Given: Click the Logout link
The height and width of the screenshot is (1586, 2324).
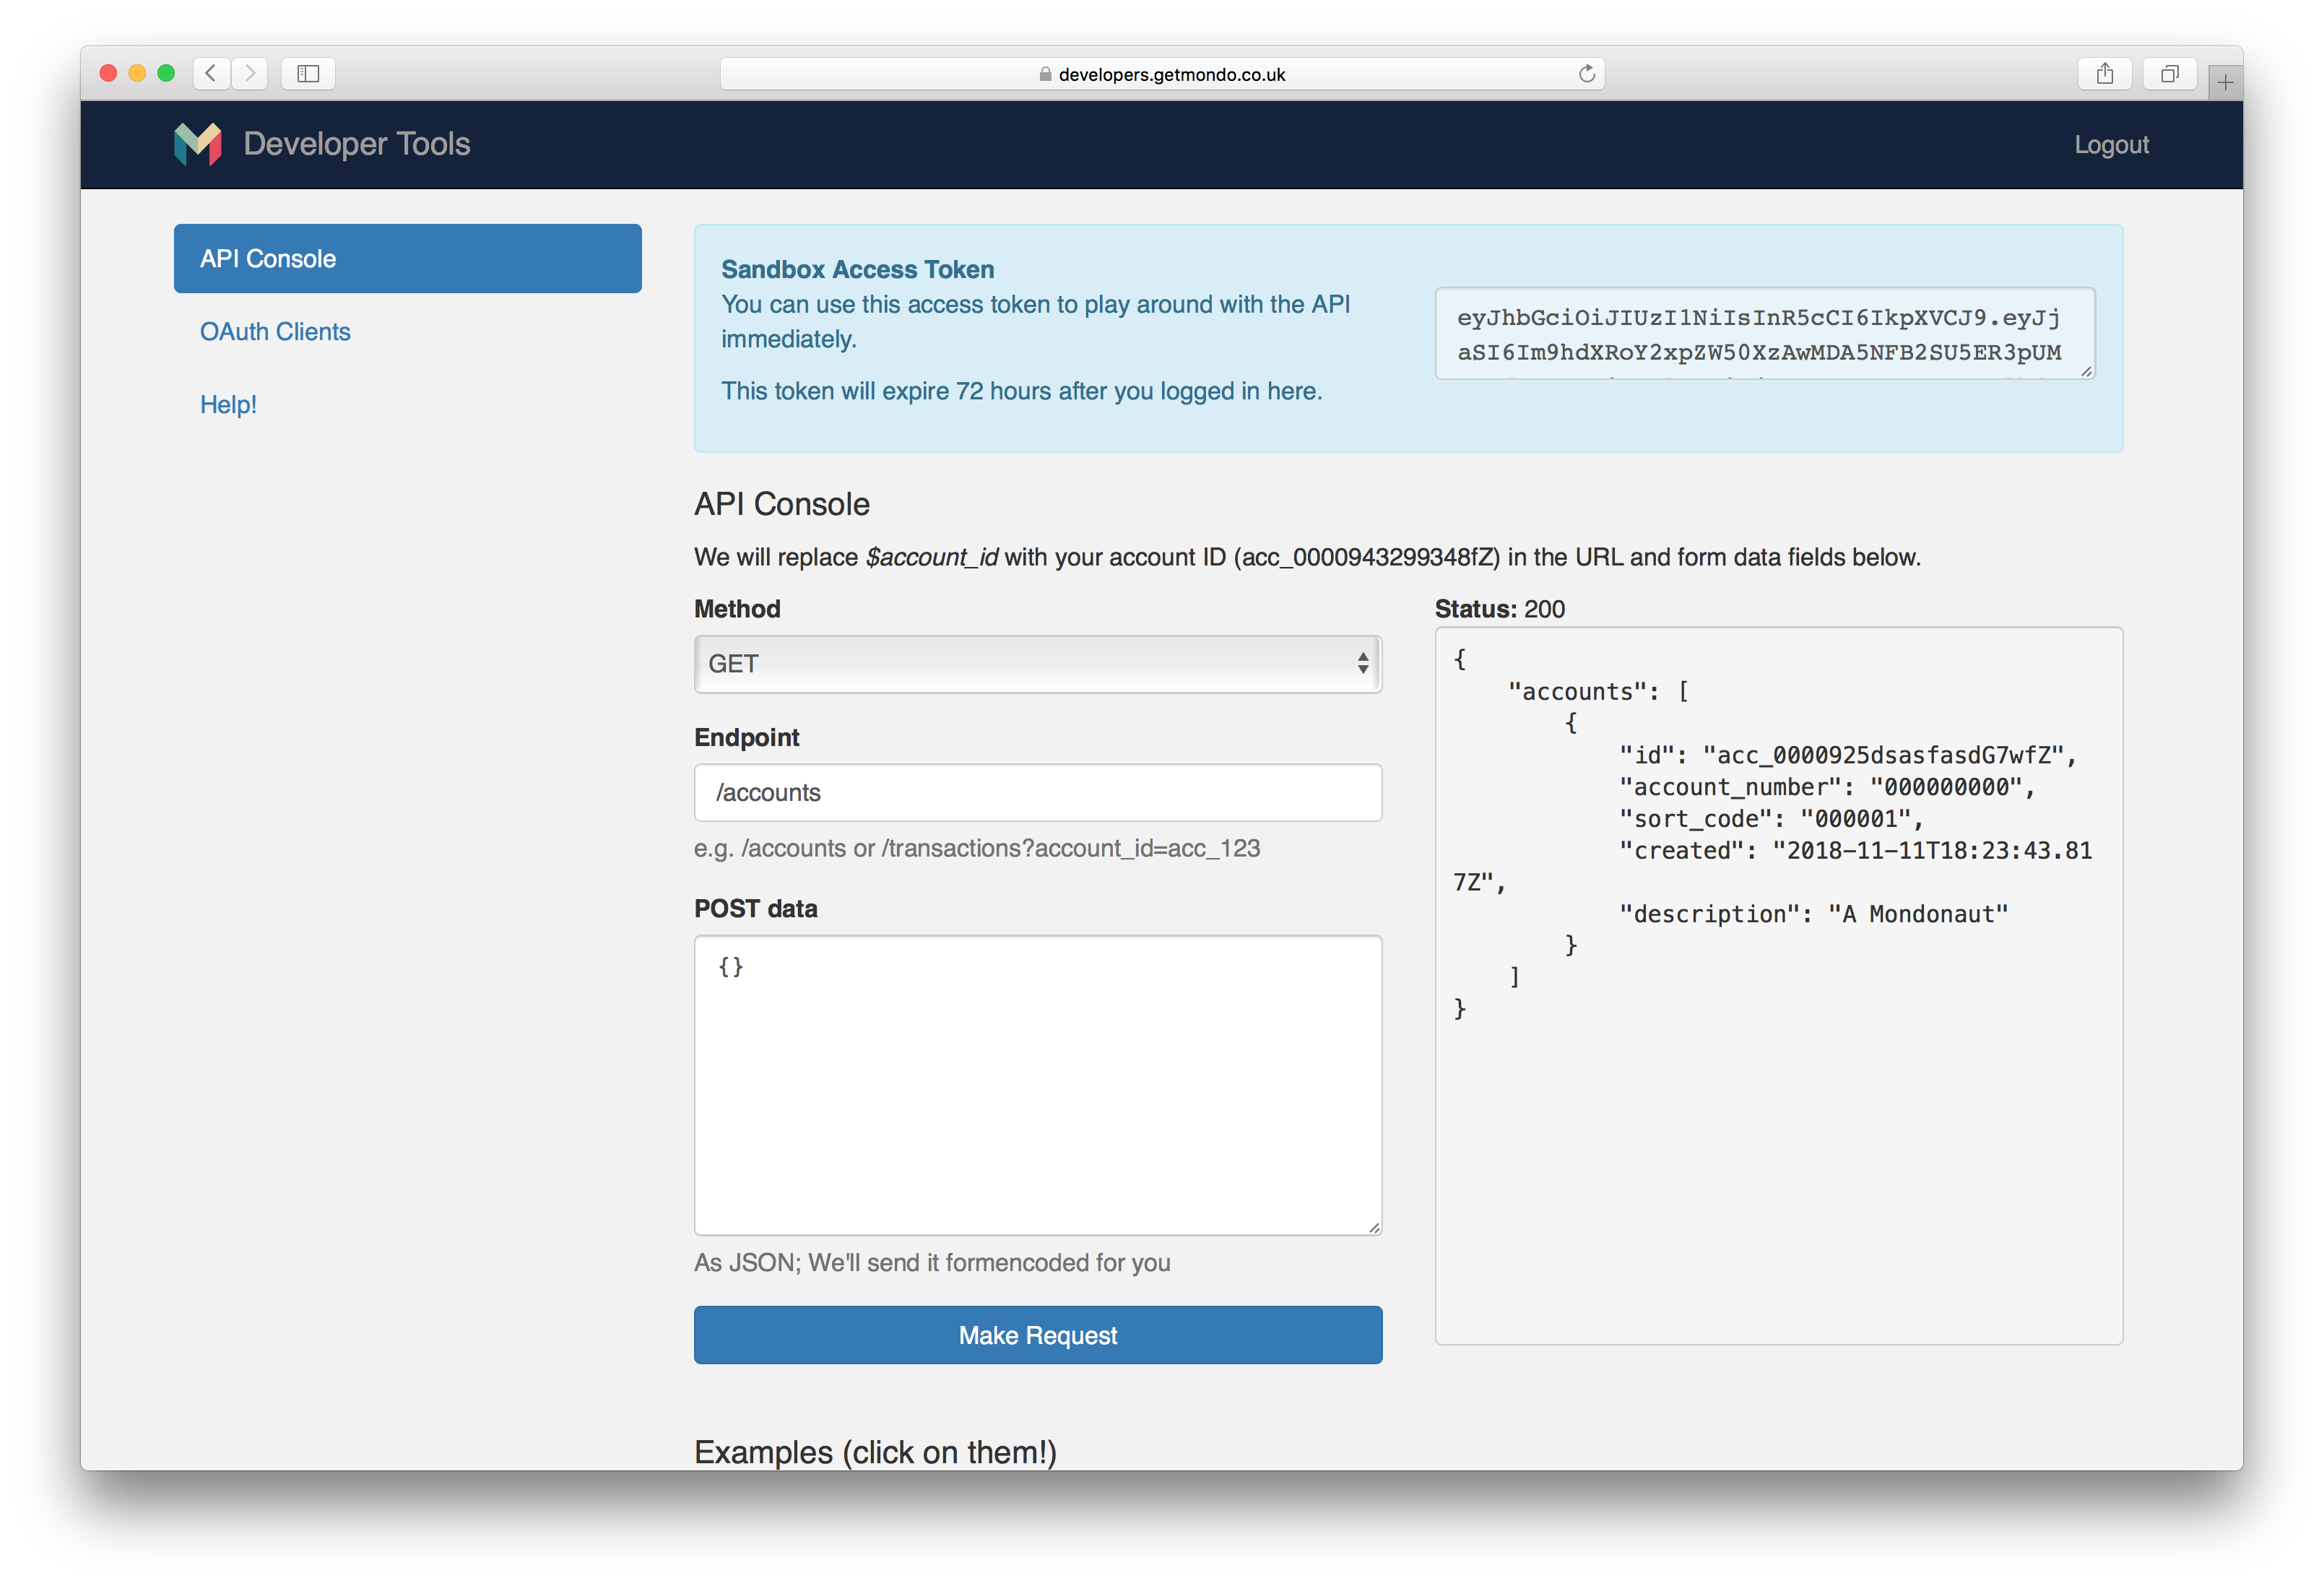Looking at the screenshot, I should [x=2111, y=145].
